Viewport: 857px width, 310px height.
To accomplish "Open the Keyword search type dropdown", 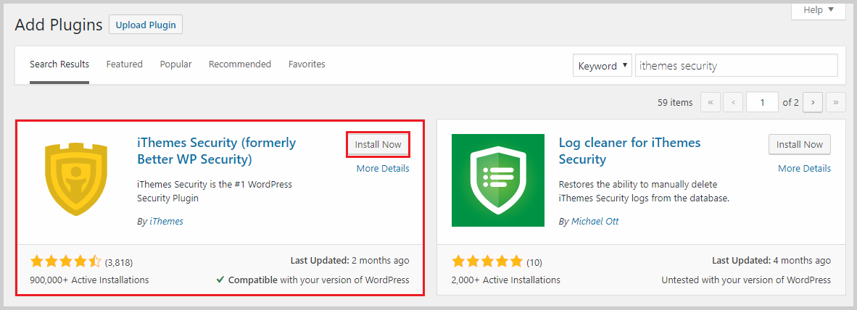I will 603,65.
